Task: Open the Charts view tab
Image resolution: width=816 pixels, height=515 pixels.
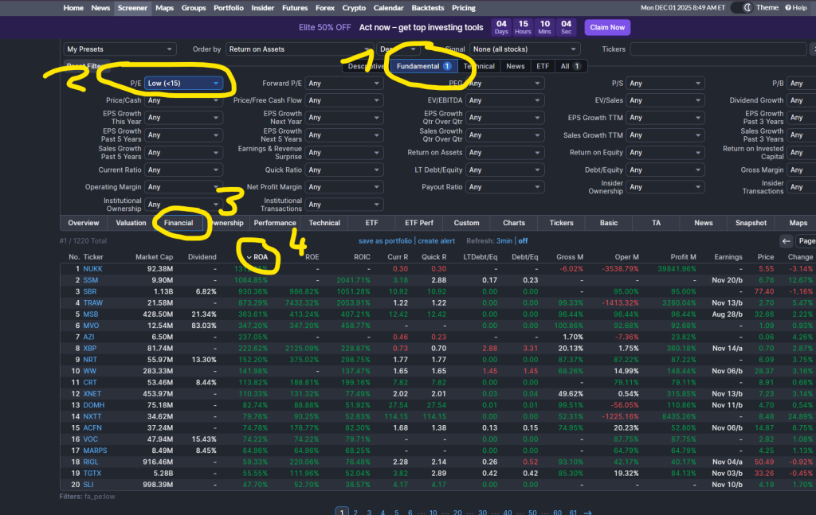Action: tap(513, 223)
